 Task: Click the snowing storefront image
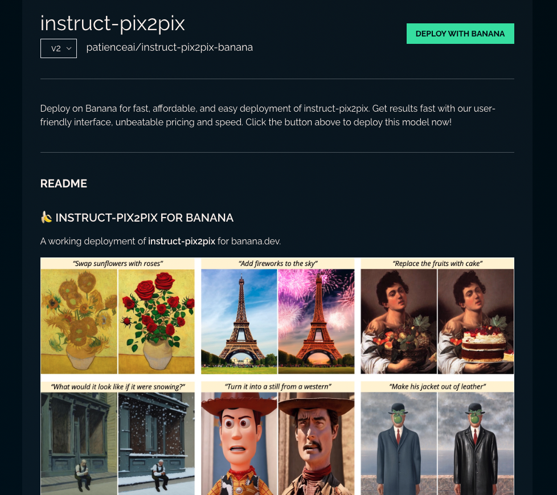click(x=156, y=444)
